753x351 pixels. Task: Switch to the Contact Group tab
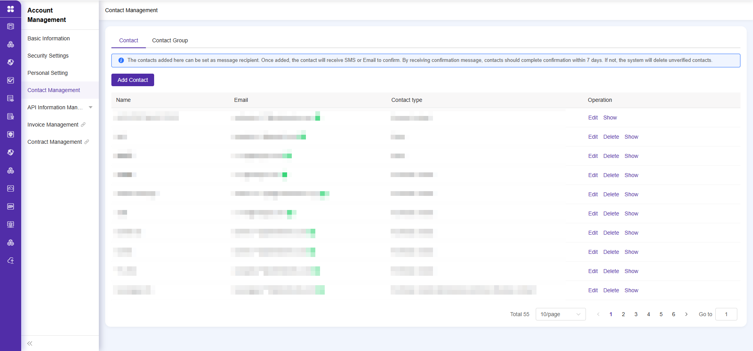[170, 40]
